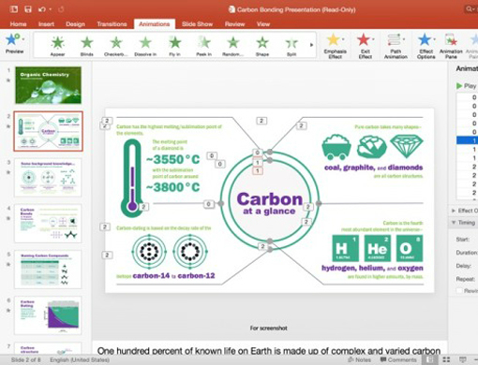The height and width of the screenshot is (365, 478).
Task: Select the highlighted animation list row
Action: pos(468,140)
